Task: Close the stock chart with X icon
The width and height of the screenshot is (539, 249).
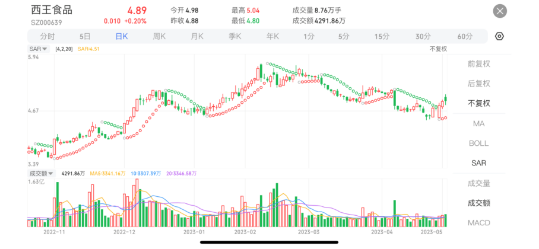Action: pyautogui.click(x=500, y=11)
